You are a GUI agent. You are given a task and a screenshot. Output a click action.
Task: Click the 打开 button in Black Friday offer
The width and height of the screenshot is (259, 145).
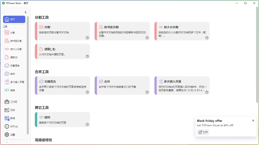[203, 132]
